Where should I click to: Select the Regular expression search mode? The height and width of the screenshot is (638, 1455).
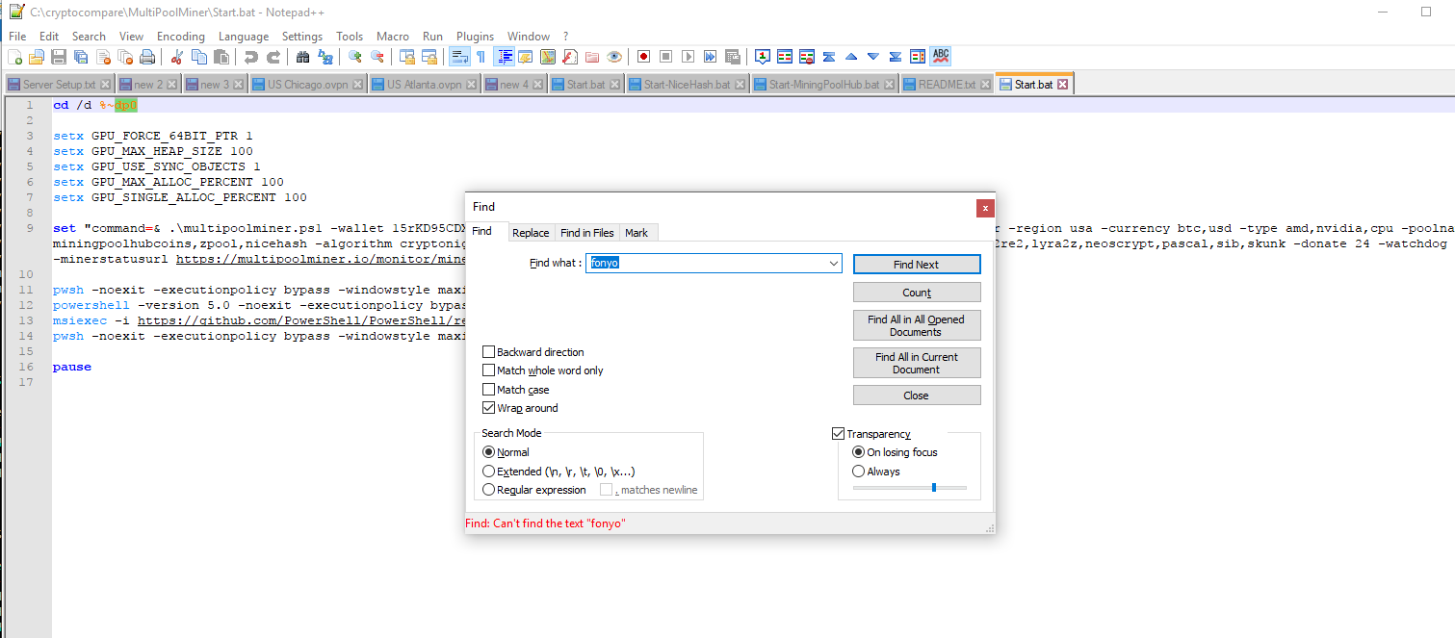coord(489,489)
